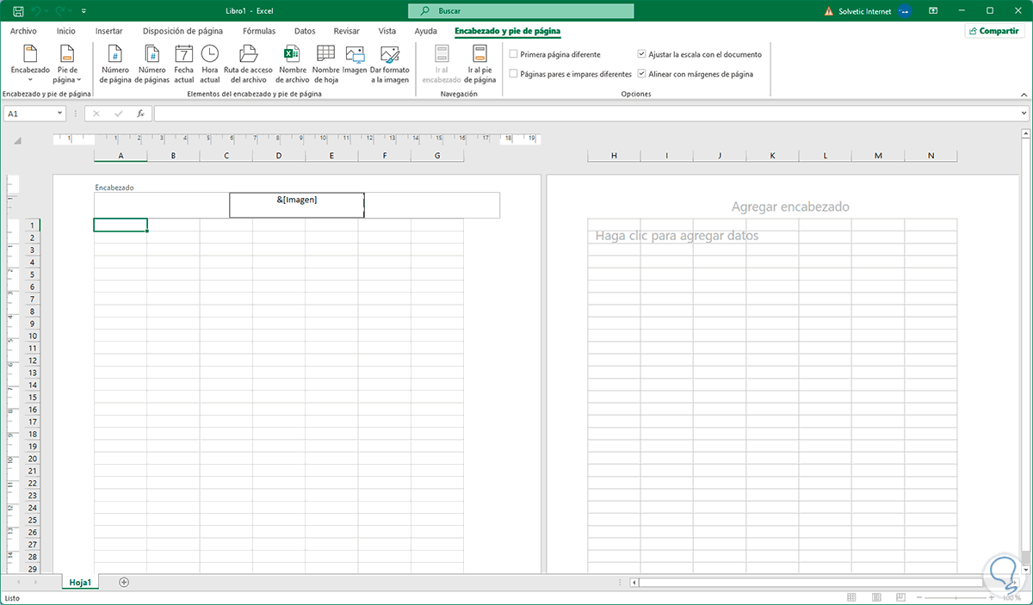Open Dar formato a la imagen
This screenshot has height=605, width=1033.
pyautogui.click(x=390, y=65)
